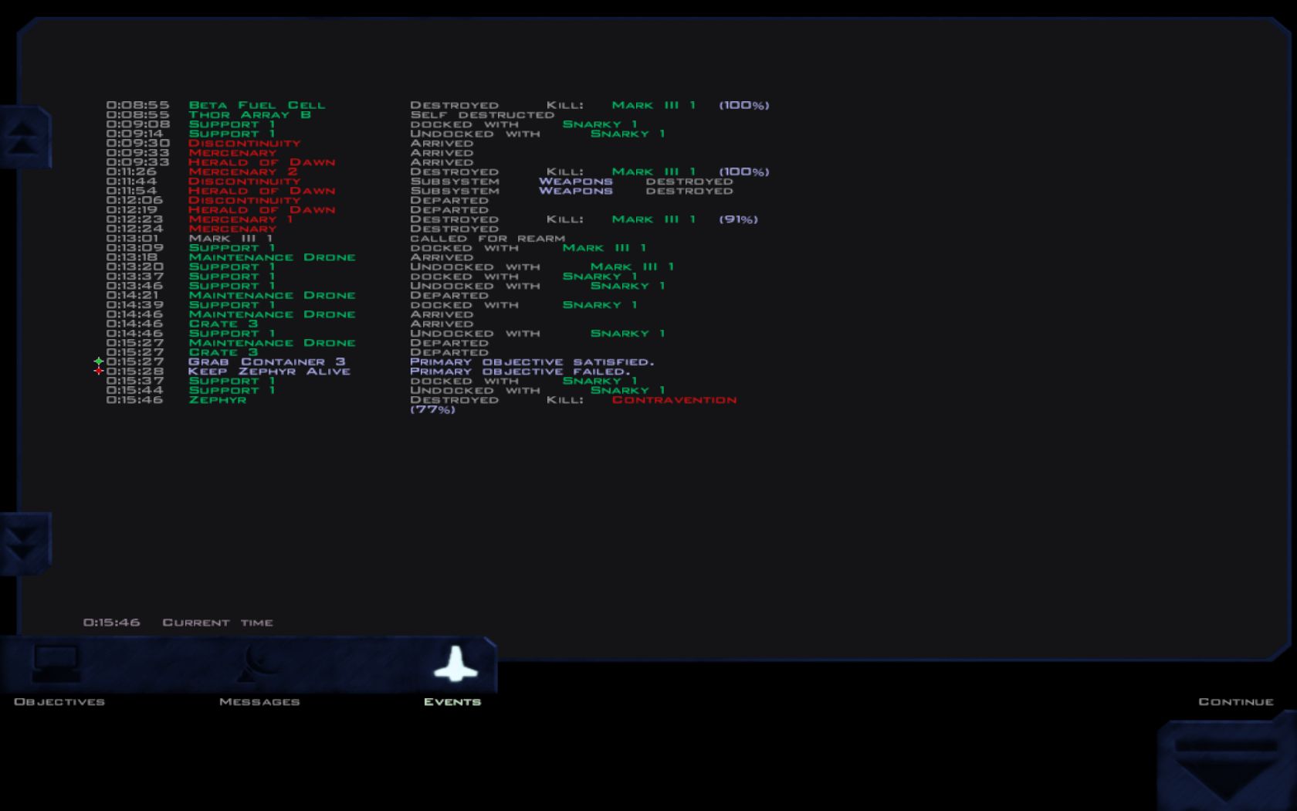Viewport: 1297px width, 811px height.
Task: Click the red objective failed marker icon
Action: tap(99, 371)
